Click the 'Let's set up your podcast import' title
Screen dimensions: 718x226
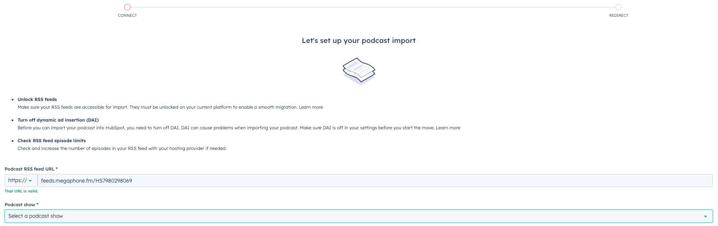359,41
